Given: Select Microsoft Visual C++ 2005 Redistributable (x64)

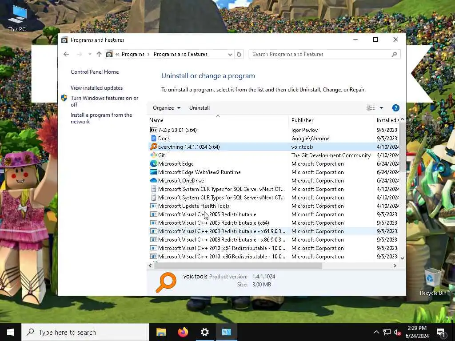Looking at the screenshot, I should tap(273, 223).
